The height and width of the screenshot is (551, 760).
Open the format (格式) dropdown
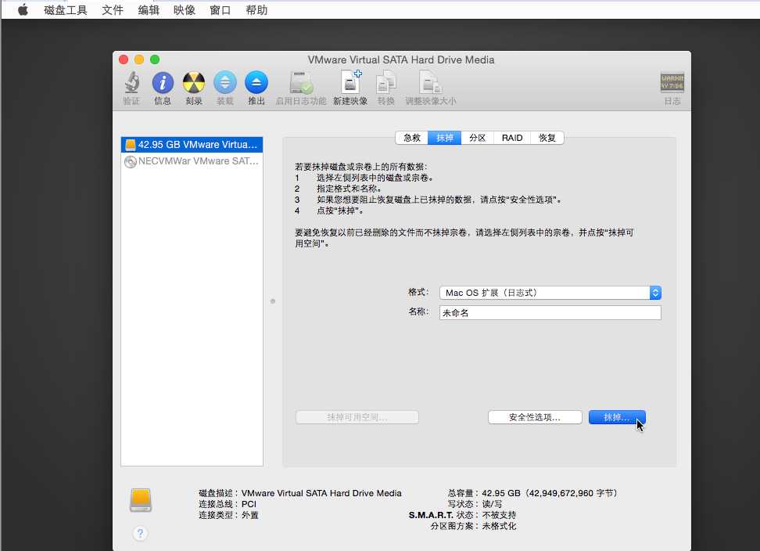click(x=550, y=293)
